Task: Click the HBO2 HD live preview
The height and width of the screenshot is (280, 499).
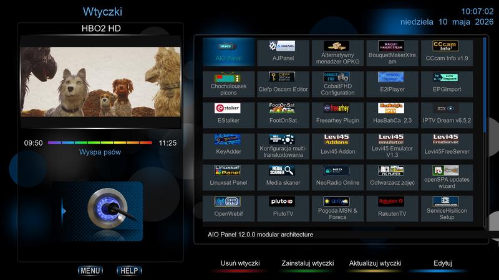Action: 100,82
